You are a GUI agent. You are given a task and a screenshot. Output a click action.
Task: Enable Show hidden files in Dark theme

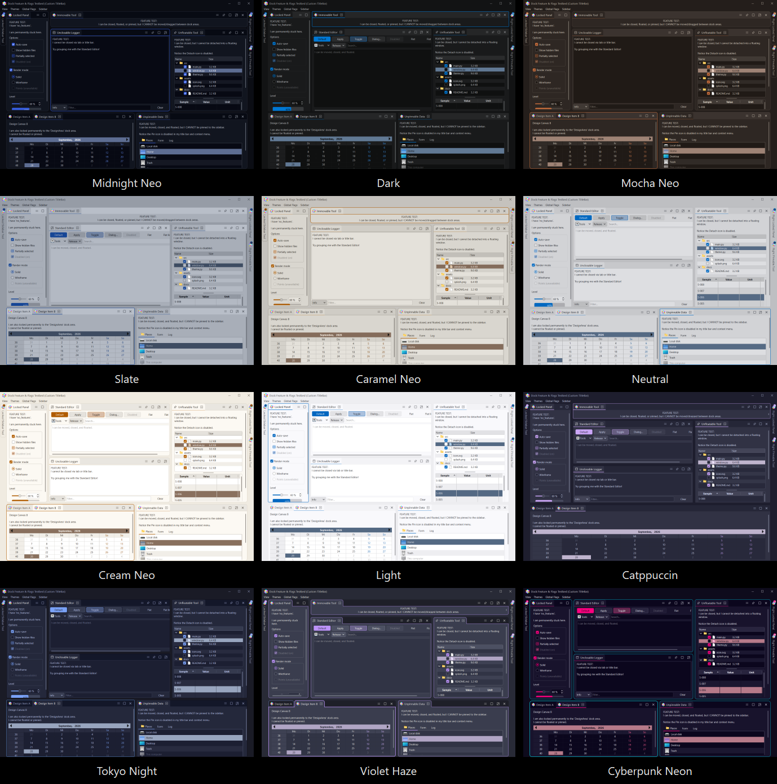pos(274,49)
